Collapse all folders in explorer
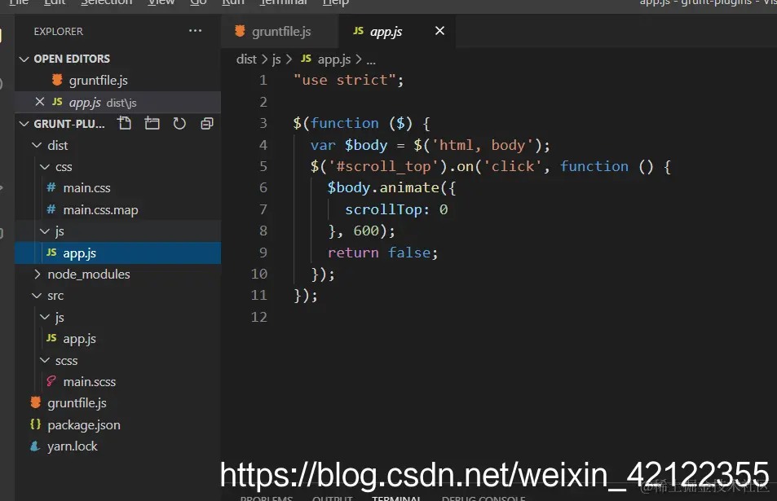The height and width of the screenshot is (501, 777). point(206,123)
